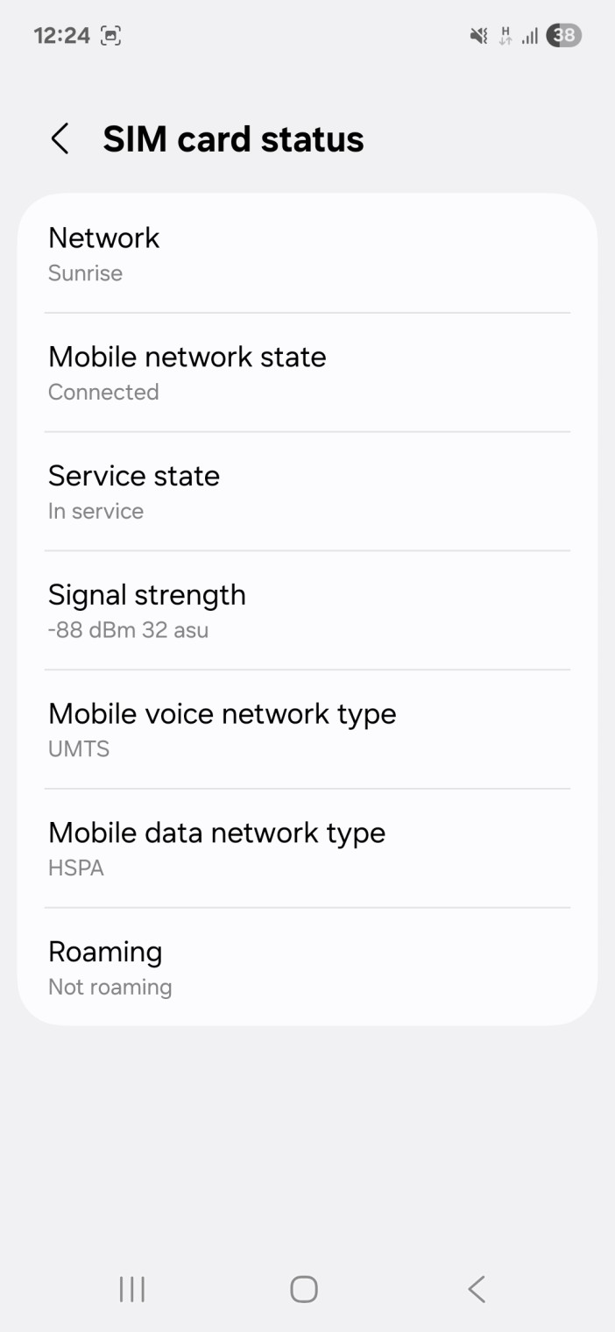Tap the Sunrise carrier name value
The image size is (615, 1332).
(85, 273)
